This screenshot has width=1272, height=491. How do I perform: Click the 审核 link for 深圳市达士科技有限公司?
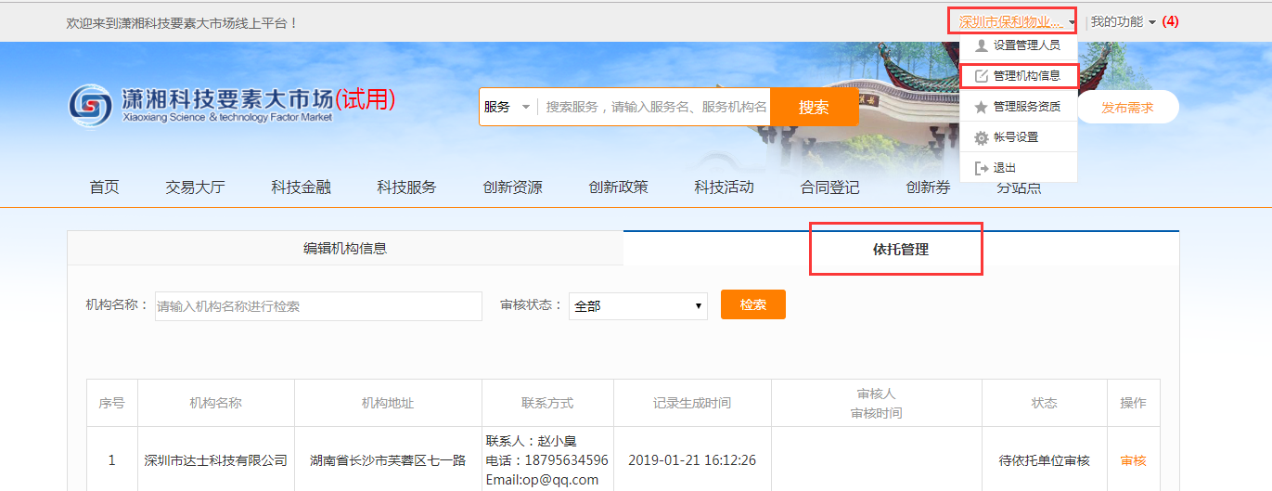(x=1134, y=460)
